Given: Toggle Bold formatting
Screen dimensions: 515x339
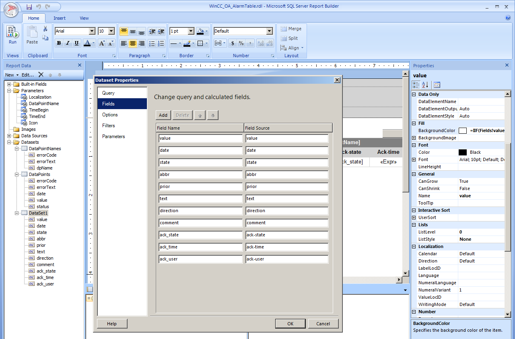Looking at the screenshot, I should tap(59, 43).
